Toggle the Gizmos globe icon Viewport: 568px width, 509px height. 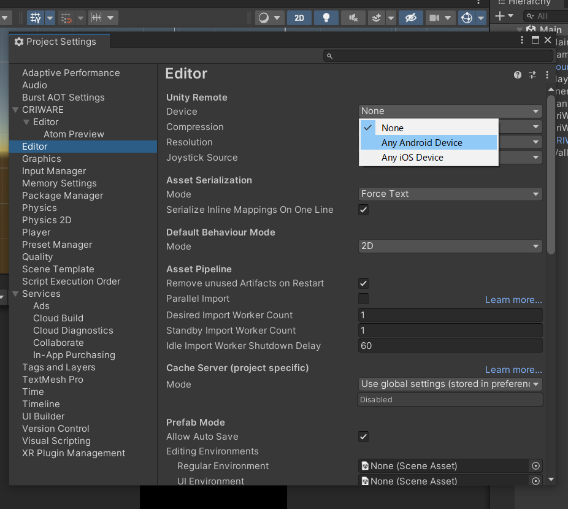click(467, 18)
